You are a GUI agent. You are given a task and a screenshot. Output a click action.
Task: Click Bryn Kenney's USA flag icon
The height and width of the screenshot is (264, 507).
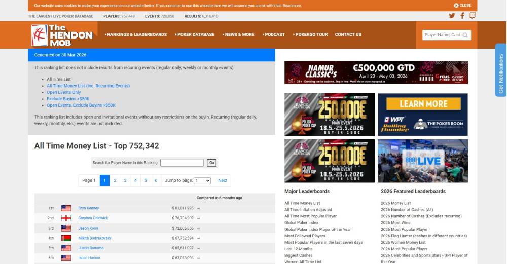(x=66, y=208)
